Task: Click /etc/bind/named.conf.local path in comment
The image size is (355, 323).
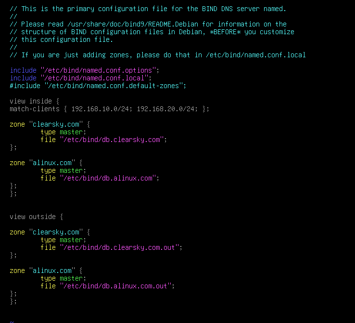Action: pos(255,55)
